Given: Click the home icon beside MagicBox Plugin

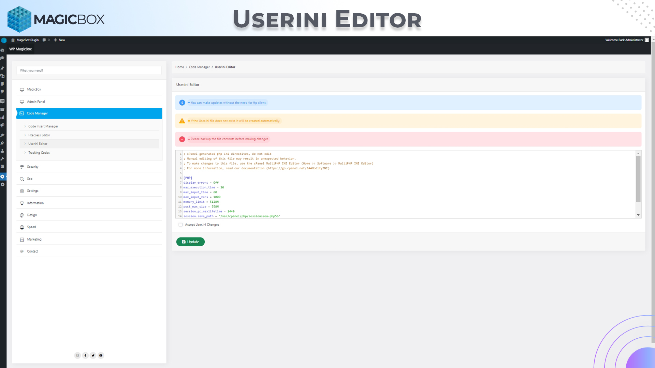Looking at the screenshot, I should (13, 40).
